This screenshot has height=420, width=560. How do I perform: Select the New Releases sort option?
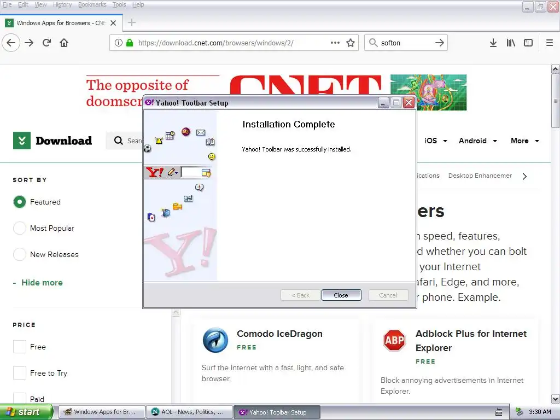click(20, 254)
